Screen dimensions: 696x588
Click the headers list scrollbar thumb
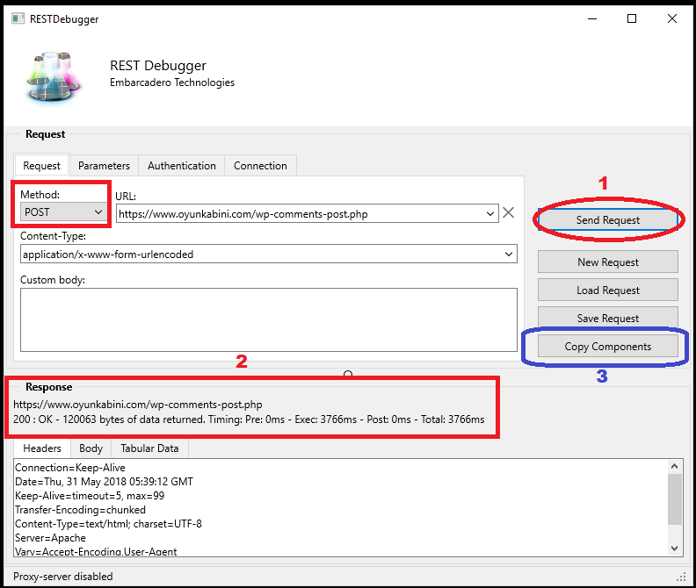coord(675,498)
